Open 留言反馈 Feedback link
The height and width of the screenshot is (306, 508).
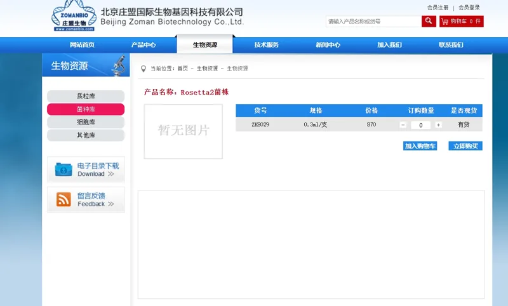tap(86, 199)
